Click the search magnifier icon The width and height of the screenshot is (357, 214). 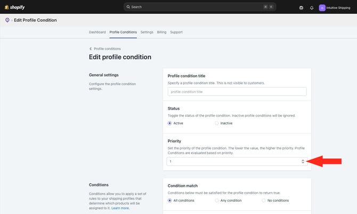[x=128, y=7]
